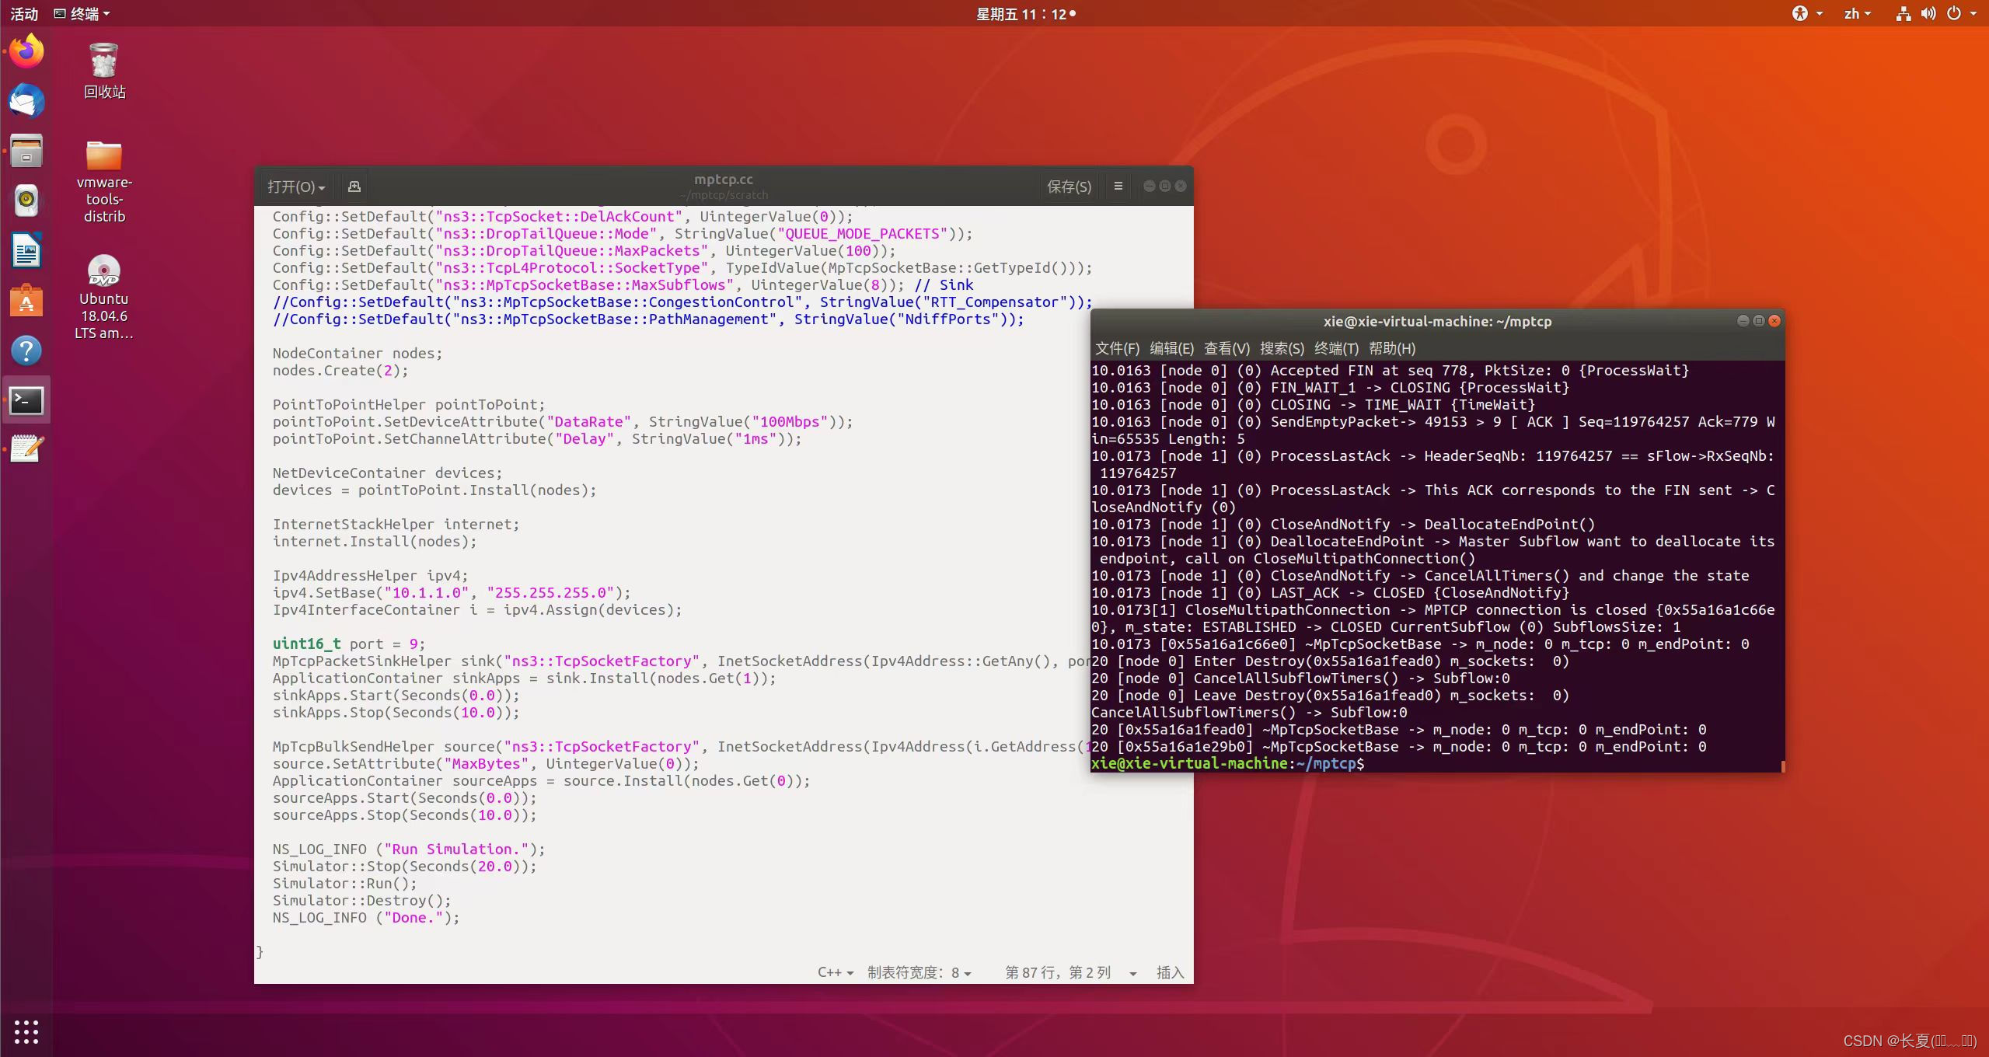Viewport: 1989px width, 1057px height.
Task: Open the 终端 app menu in top bar
Action: click(x=82, y=13)
